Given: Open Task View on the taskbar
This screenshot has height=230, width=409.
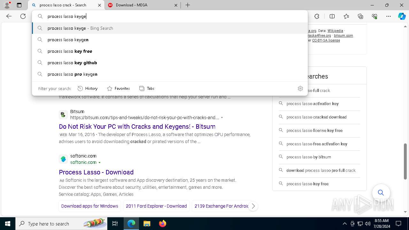Looking at the screenshot, I should [115, 224].
